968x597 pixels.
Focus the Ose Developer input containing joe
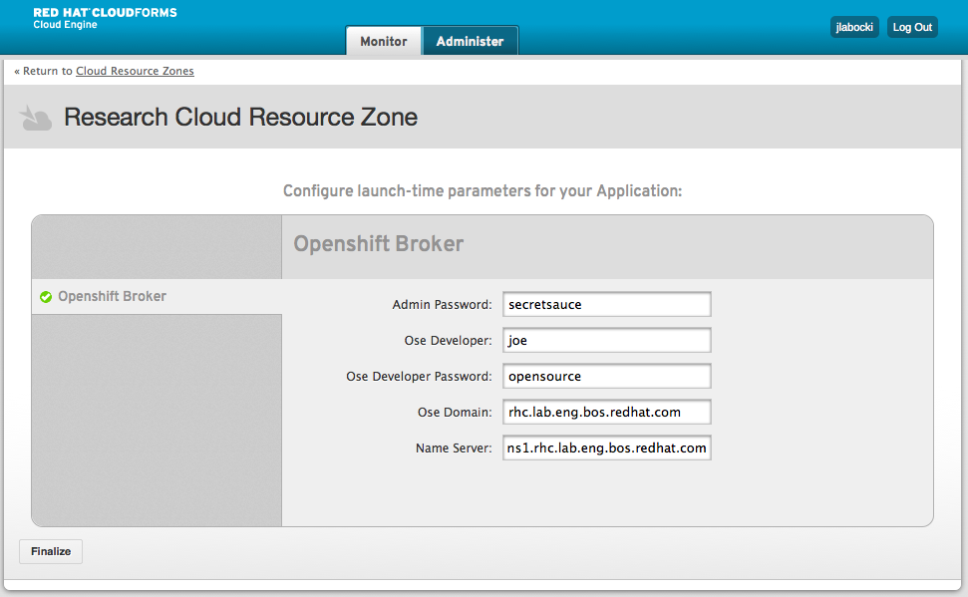coord(606,341)
